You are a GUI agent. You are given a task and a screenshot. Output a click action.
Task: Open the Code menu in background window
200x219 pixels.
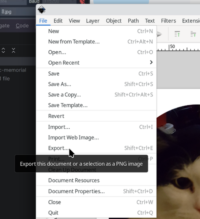point(22,26)
